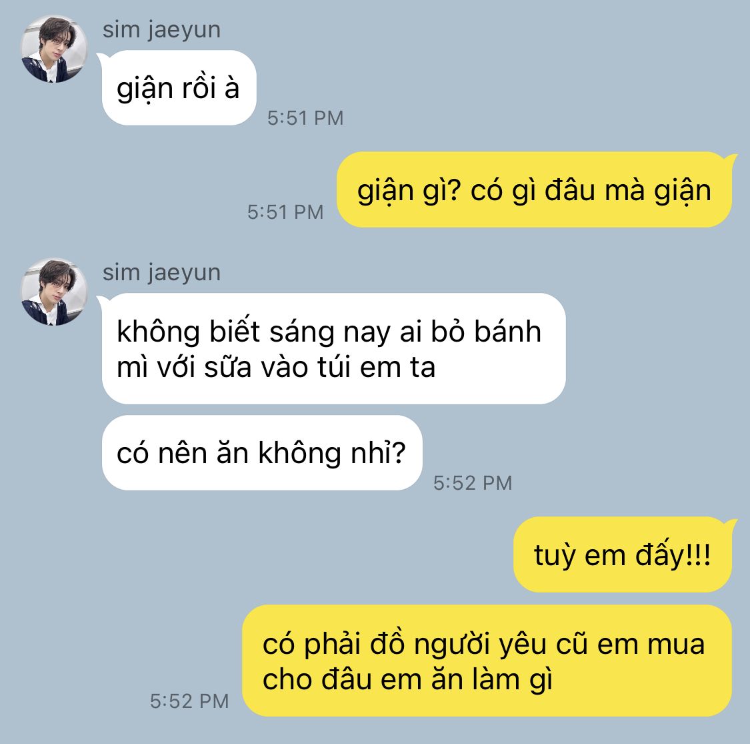Image resolution: width=750 pixels, height=744 pixels.
Task: Click the tail of the 'giận rồi à' bubble
Action: click(x=103, y=58)
